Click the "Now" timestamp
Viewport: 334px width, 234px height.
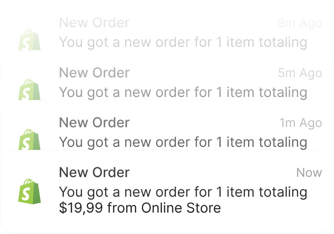309,173
